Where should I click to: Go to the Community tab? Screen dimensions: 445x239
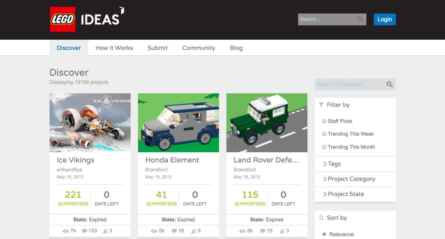click(x=198, y=48)
